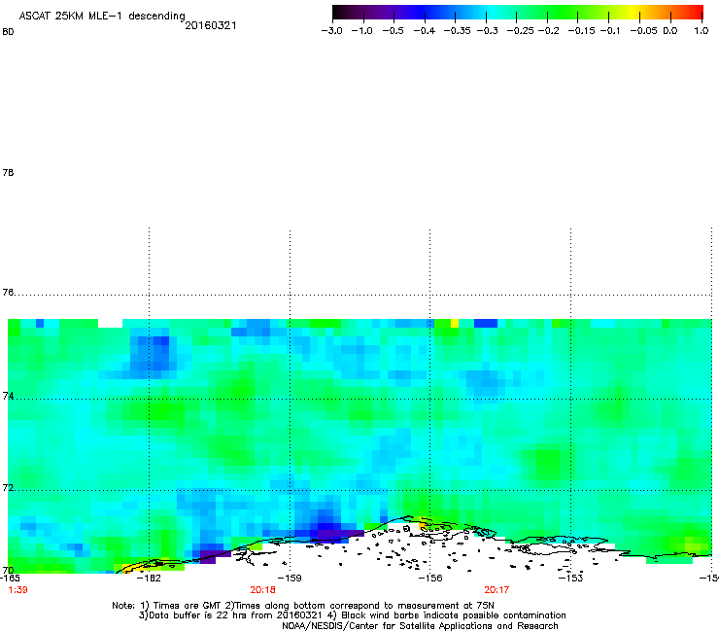The width and height of the screenshot is (719, 632).
Task: Click the colorbar label 1.0
Action: point(702,31)
